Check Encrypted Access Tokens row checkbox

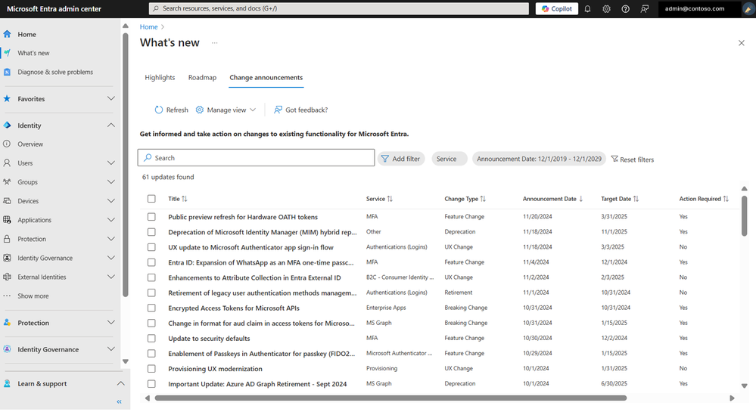pos(151,308)
